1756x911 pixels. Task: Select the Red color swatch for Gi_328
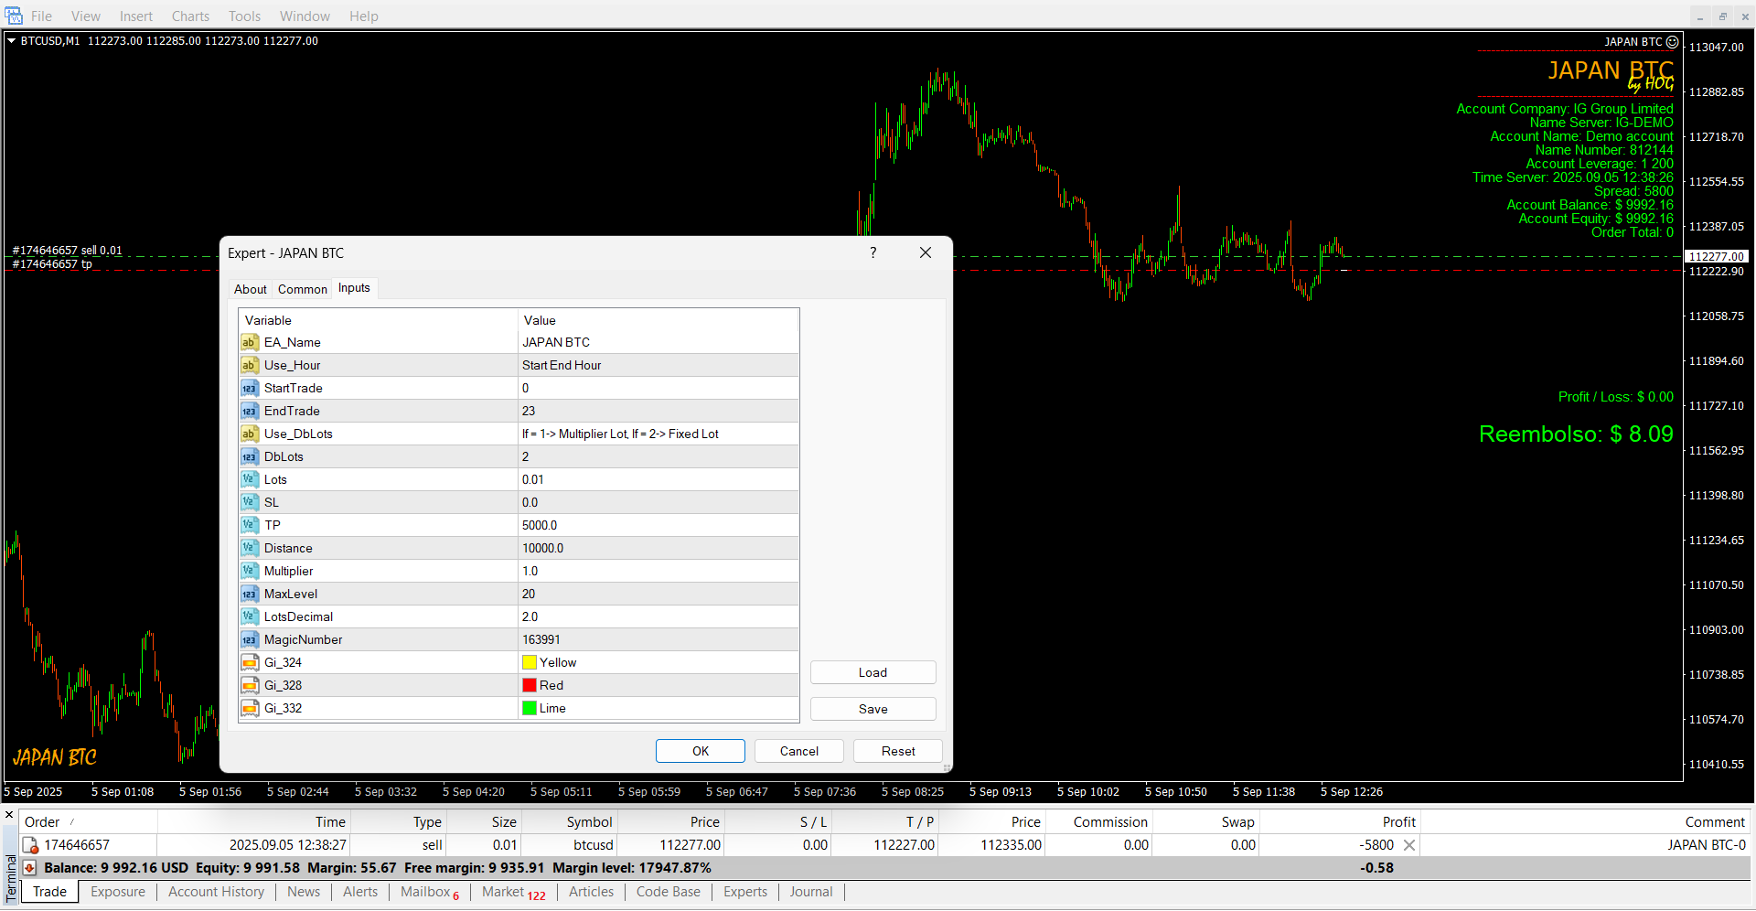[x=530, y=685]
